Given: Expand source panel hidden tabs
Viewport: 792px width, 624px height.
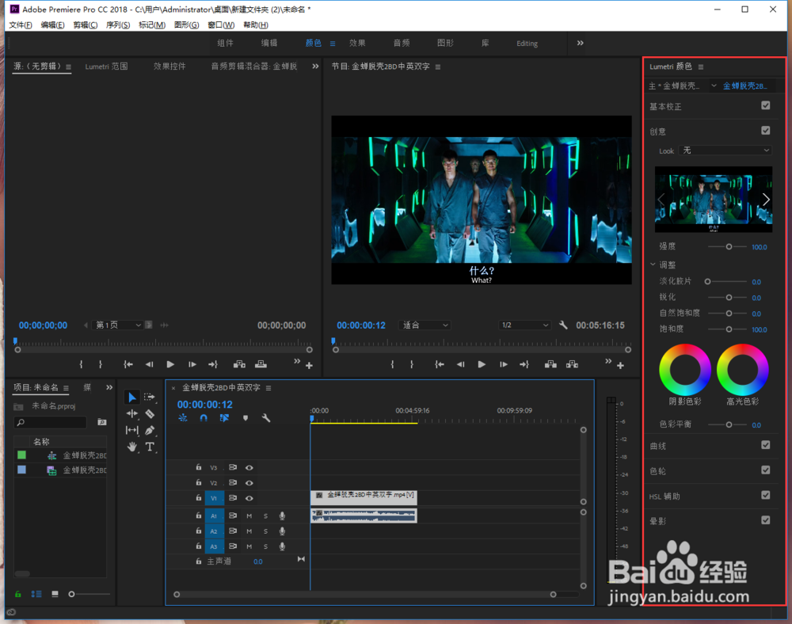Looking at the screenshot, I should [315, 67].
